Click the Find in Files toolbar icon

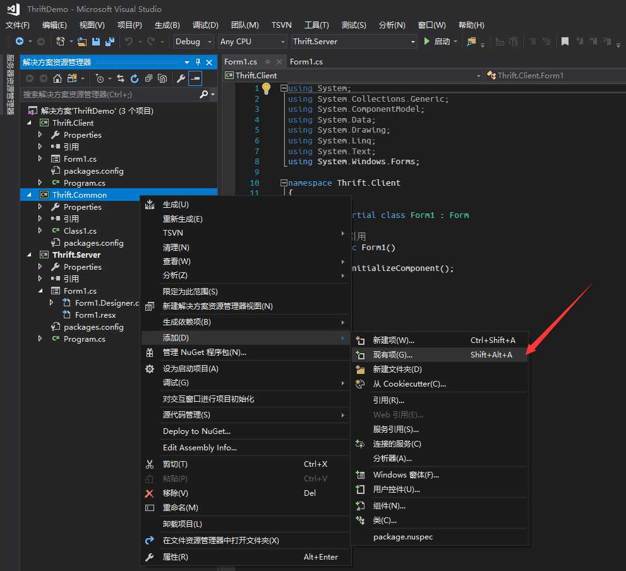[x=471, y=41]
